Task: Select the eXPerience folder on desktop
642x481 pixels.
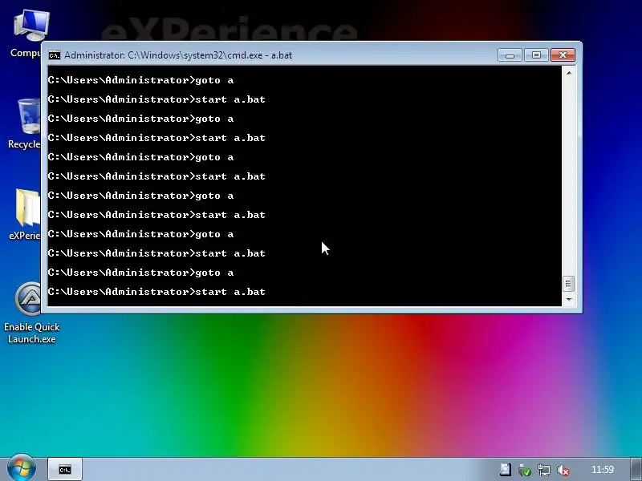Action: (x=26, y=214)
